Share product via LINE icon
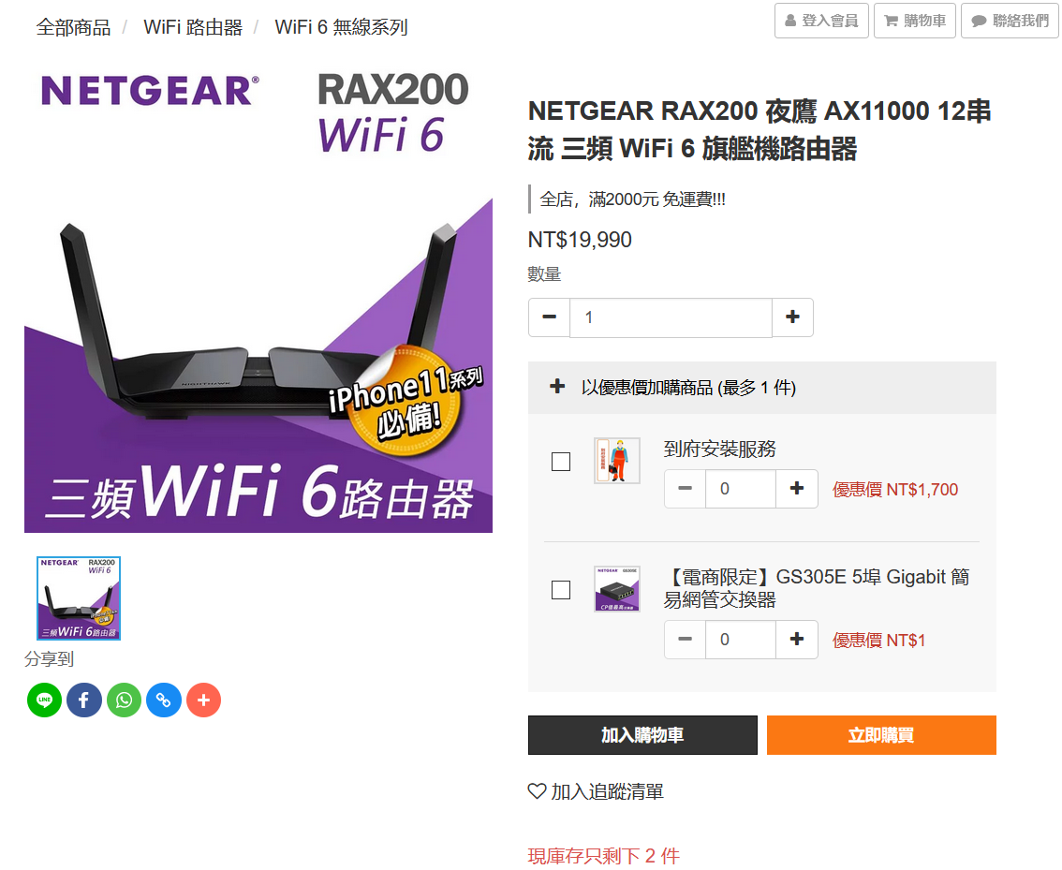Viewport: 1062px width, 870px height. pos(44,700)
